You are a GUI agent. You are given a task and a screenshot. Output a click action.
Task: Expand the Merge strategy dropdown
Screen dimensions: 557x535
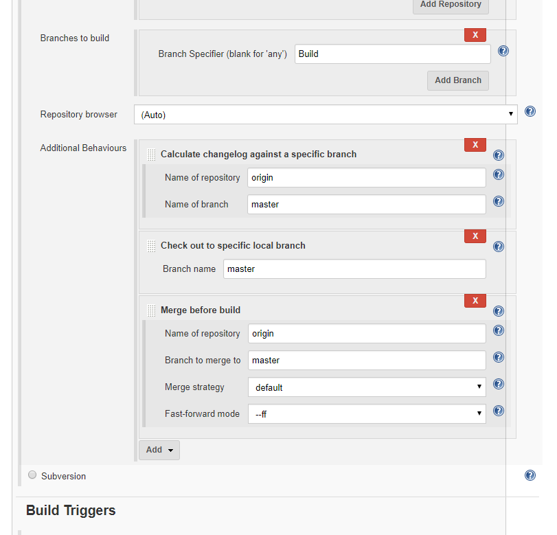click(367, 387)
